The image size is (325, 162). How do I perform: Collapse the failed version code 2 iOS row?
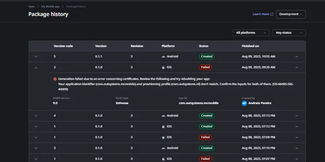point(36,67)
